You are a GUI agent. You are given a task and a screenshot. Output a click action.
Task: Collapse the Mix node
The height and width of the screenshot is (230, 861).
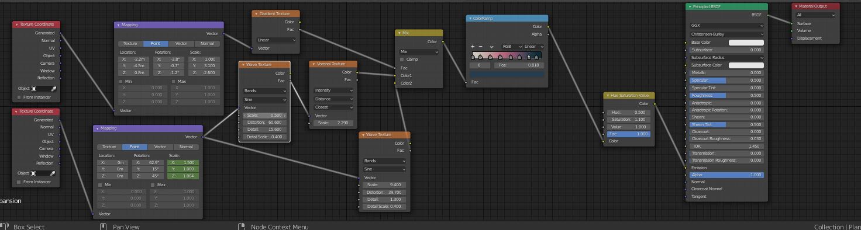tap(399, 33)
